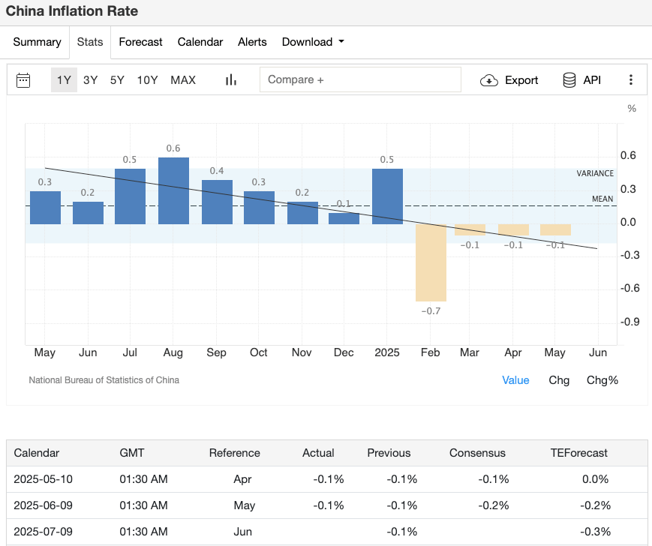Expand the Download dropdown
Screen dimensions: 652x546
pos(313,42)
